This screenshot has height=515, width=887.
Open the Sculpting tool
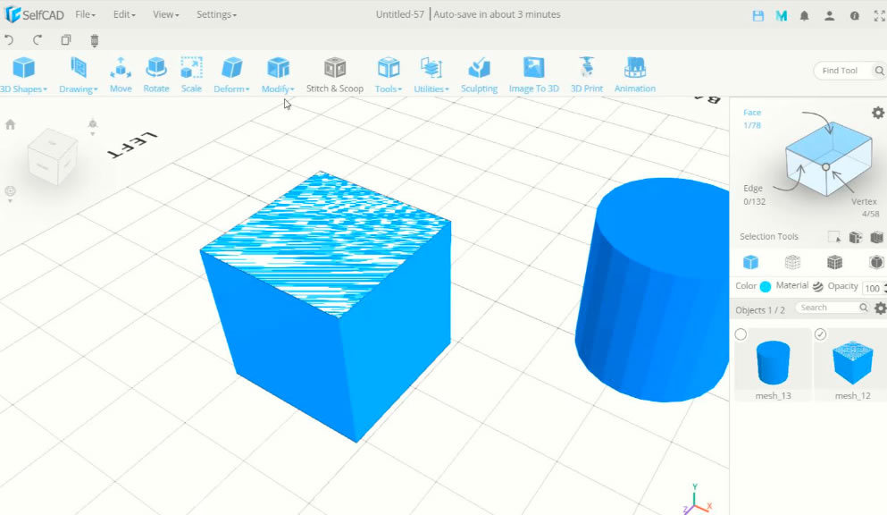point(479,75)
